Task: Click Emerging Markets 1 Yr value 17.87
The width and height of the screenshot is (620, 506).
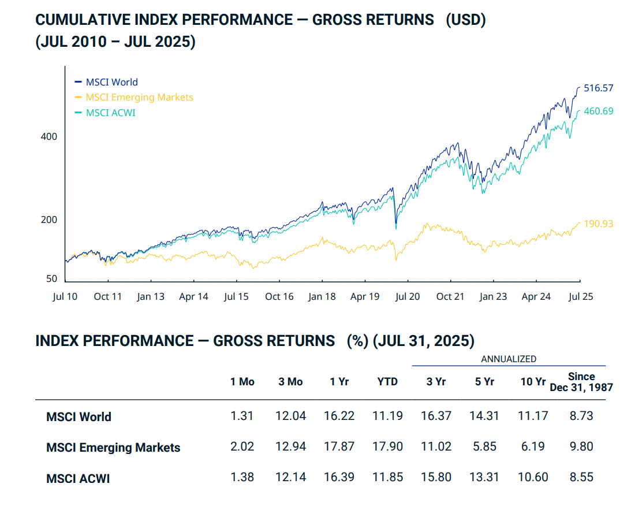Action: point(339,447)
